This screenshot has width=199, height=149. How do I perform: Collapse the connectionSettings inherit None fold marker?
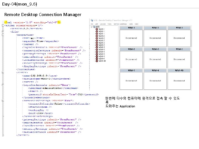3,101
